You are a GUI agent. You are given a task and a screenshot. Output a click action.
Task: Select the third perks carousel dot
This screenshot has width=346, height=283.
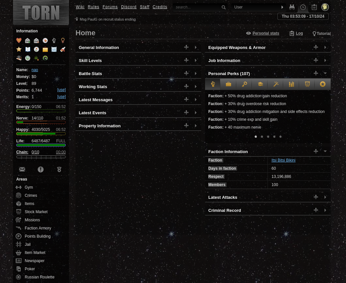point(268,136)
